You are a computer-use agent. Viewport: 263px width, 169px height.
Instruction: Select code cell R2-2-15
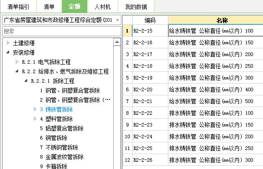coord(150,31)
